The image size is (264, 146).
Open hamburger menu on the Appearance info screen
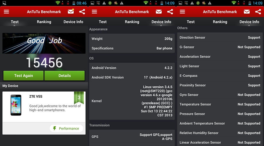[94, 12]
